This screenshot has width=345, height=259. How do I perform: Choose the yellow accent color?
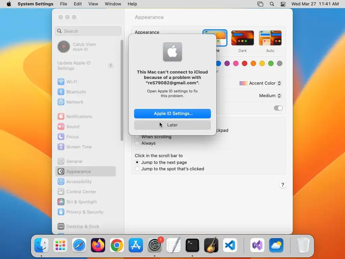262,63
